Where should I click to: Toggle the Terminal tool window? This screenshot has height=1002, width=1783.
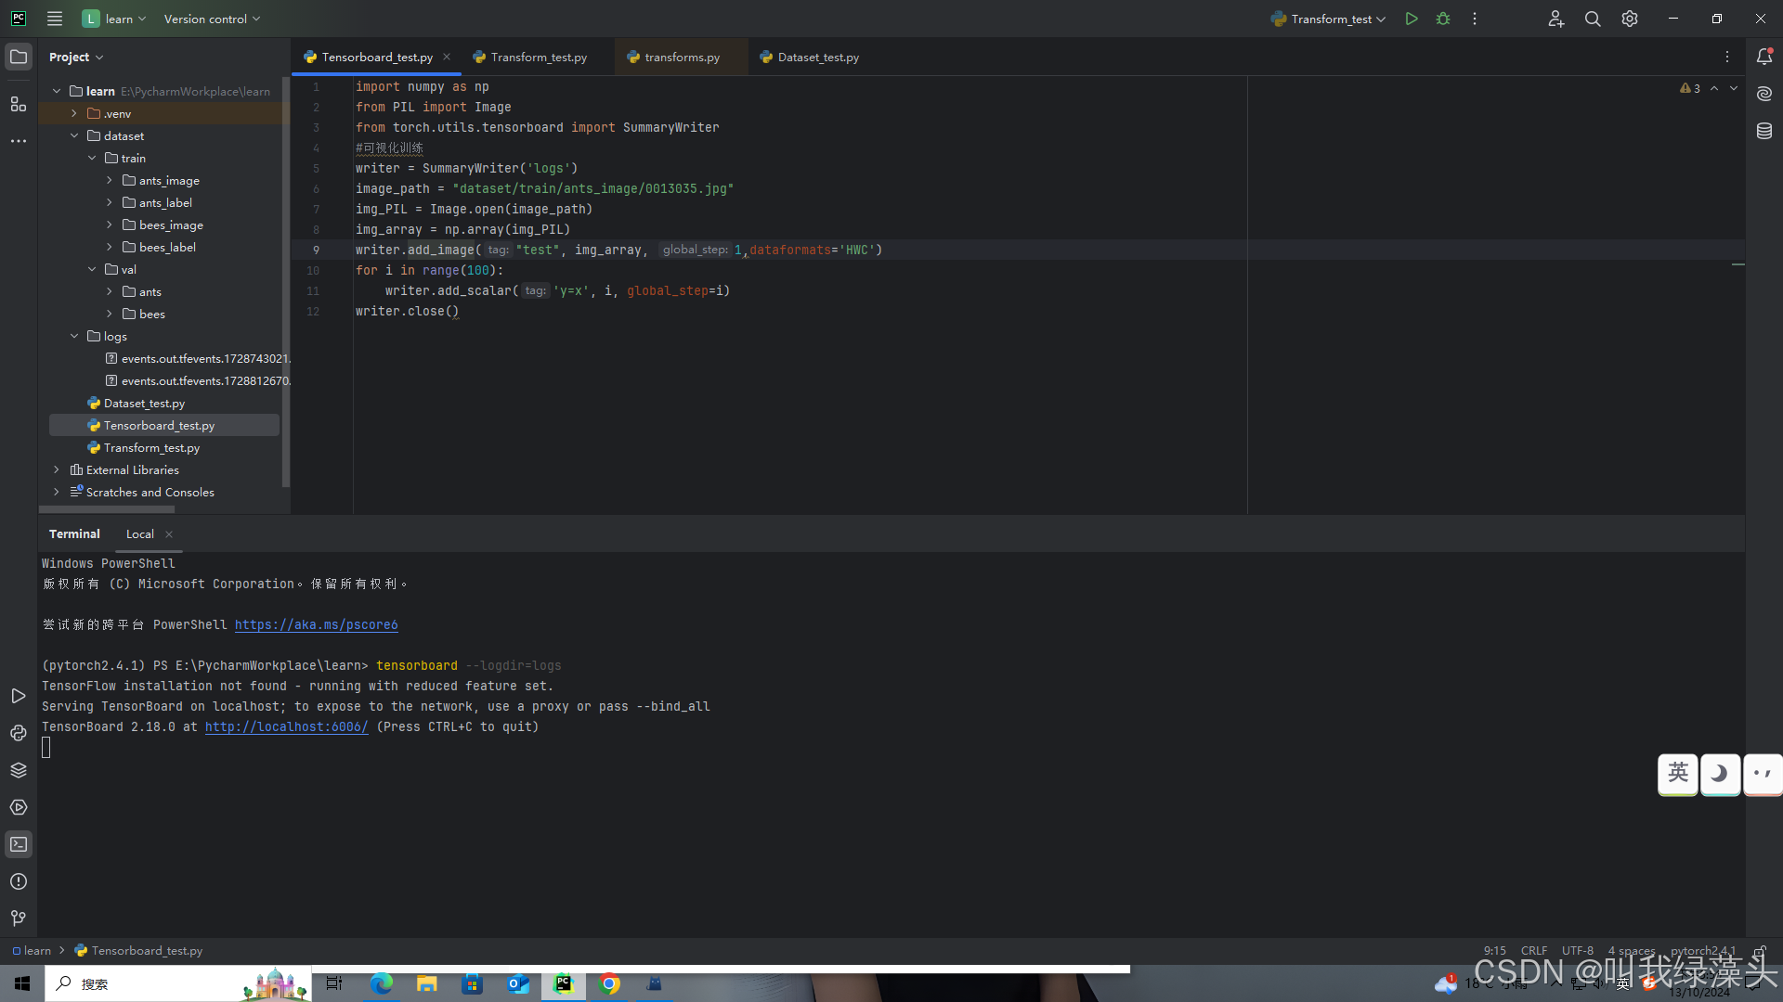click(19, 844)
